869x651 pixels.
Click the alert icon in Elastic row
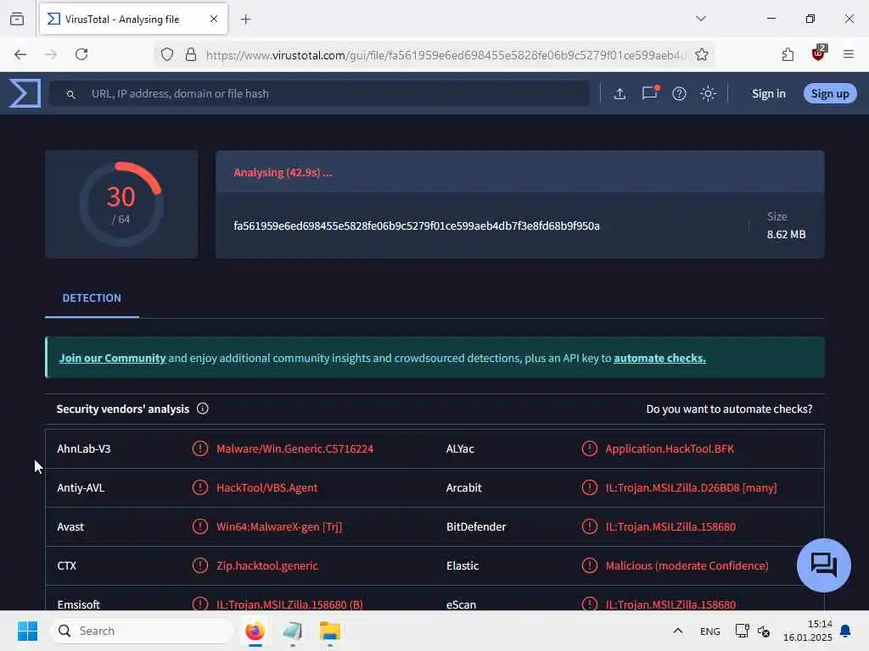click(590, 565)
